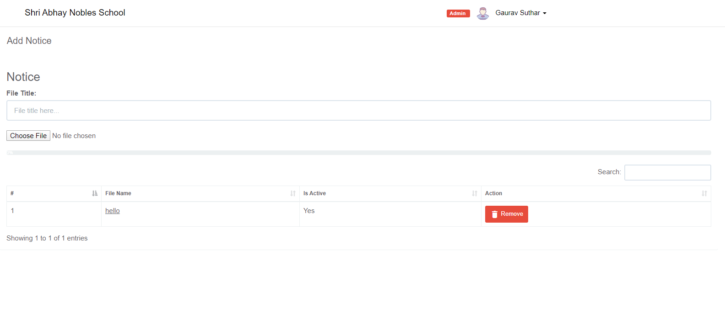Image resolution: width=725 pixels, height=331 pixels.
Task: Click the Add Notice heading
Action: coord(29,41)
